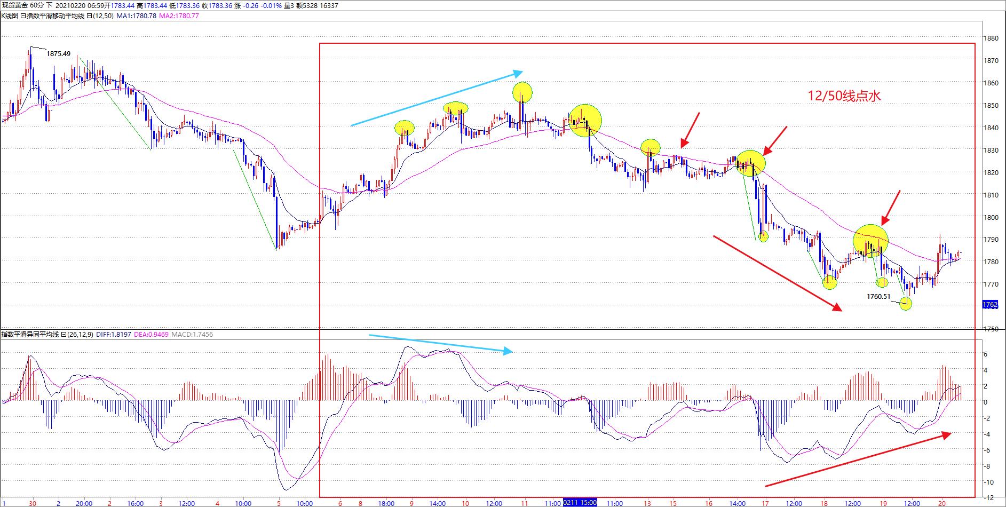Click the highlighted 0211 15:00 time marker
Screen dimensions: 1006x507
580,503
